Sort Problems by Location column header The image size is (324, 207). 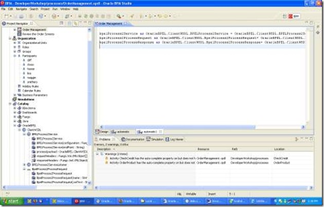tap(293, 149)
